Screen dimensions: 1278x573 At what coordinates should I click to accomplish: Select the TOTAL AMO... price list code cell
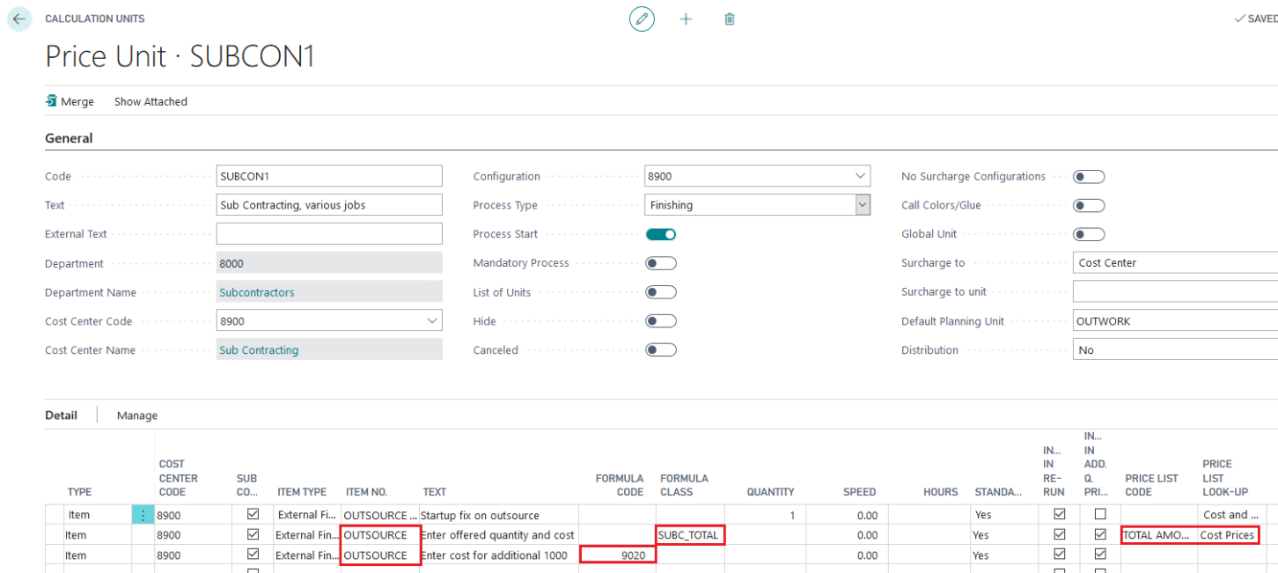click(x=1158, y=535)
